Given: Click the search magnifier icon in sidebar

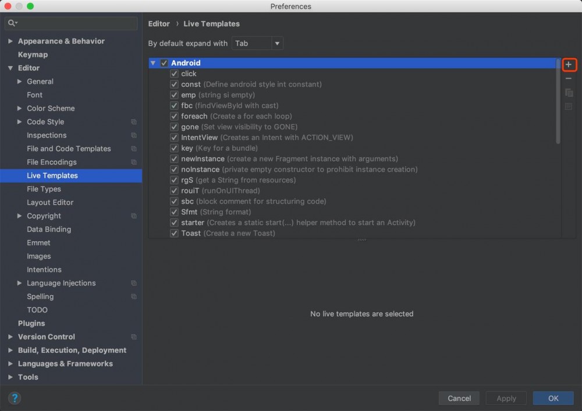Looking at the screenshot, I should coord(12,23).
